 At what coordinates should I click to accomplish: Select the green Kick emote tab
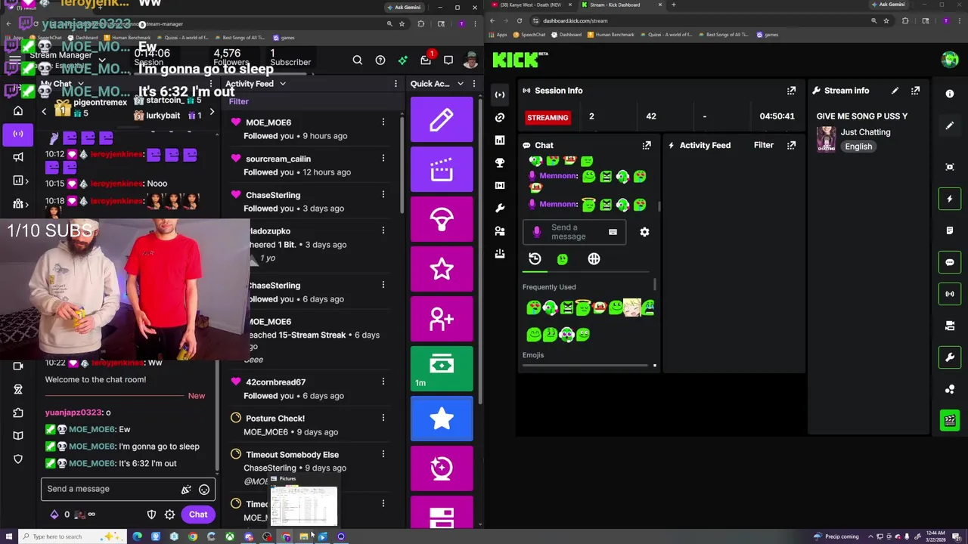click(563, 259)
